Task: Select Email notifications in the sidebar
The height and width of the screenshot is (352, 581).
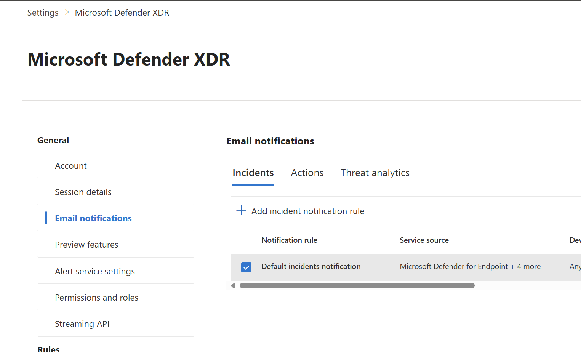Action: pos(93,218)
